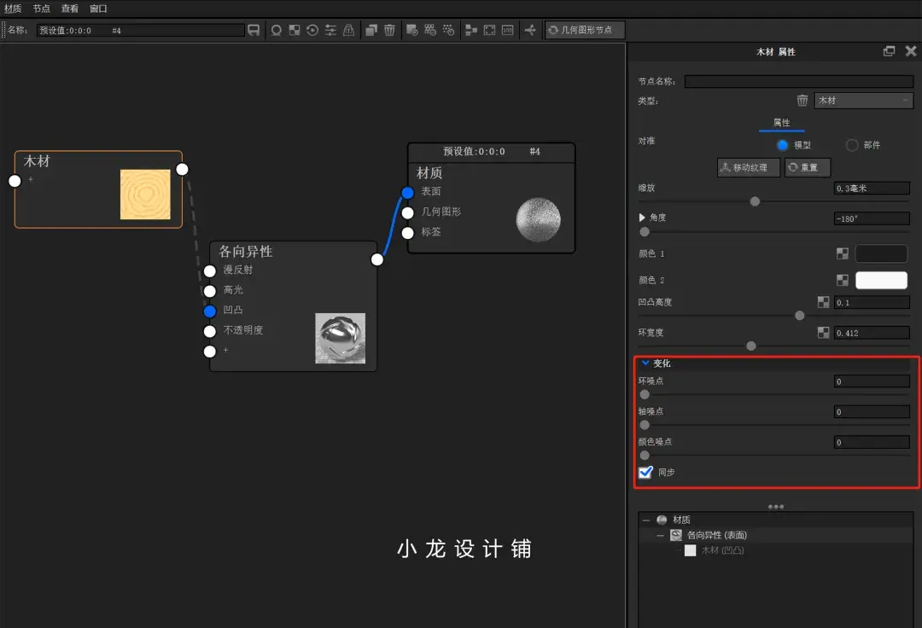Open the 节点 menu

[x=40, y=9]
